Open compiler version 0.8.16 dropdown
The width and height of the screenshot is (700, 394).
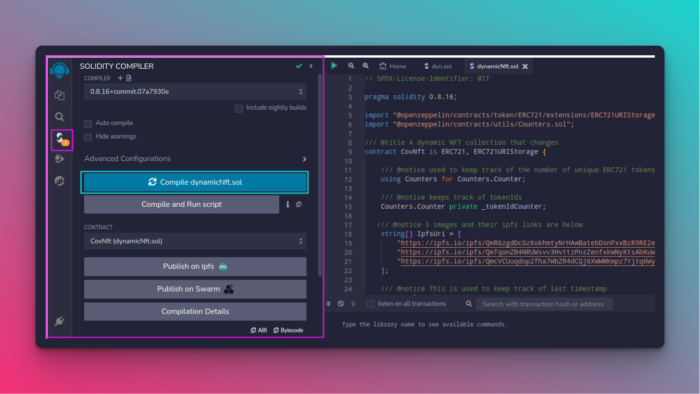195,91
